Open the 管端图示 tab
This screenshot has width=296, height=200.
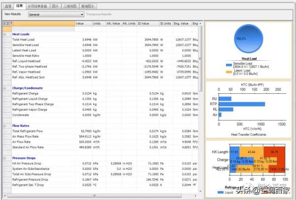[102, 5]
